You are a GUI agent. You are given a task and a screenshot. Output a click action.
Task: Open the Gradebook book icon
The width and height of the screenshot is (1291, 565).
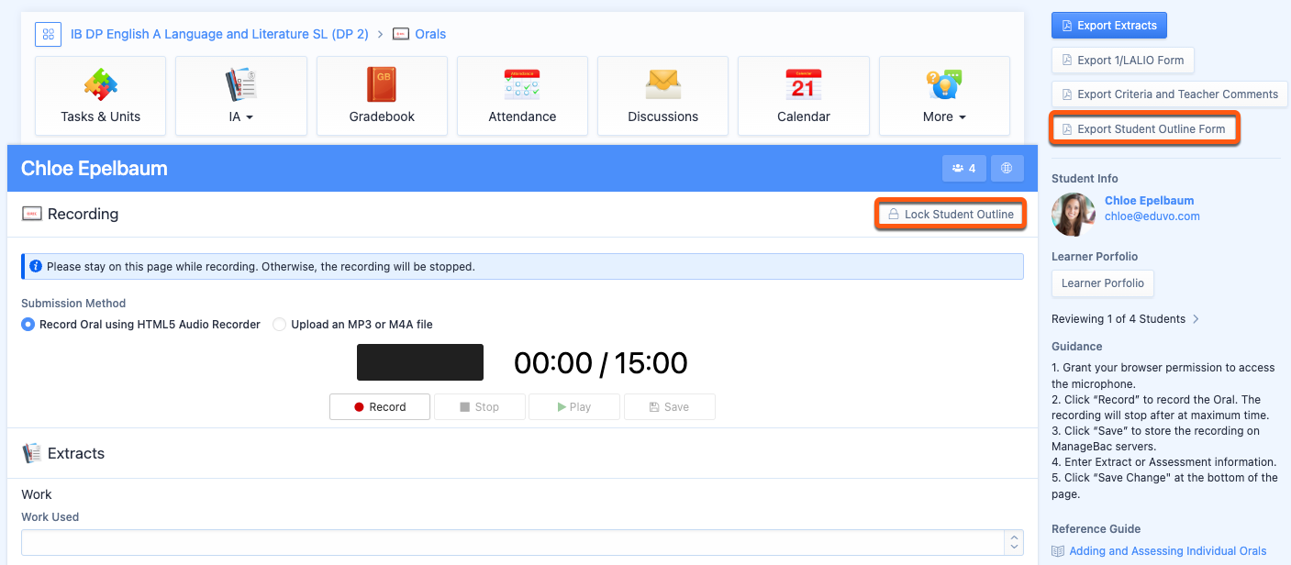click(382, 85)
